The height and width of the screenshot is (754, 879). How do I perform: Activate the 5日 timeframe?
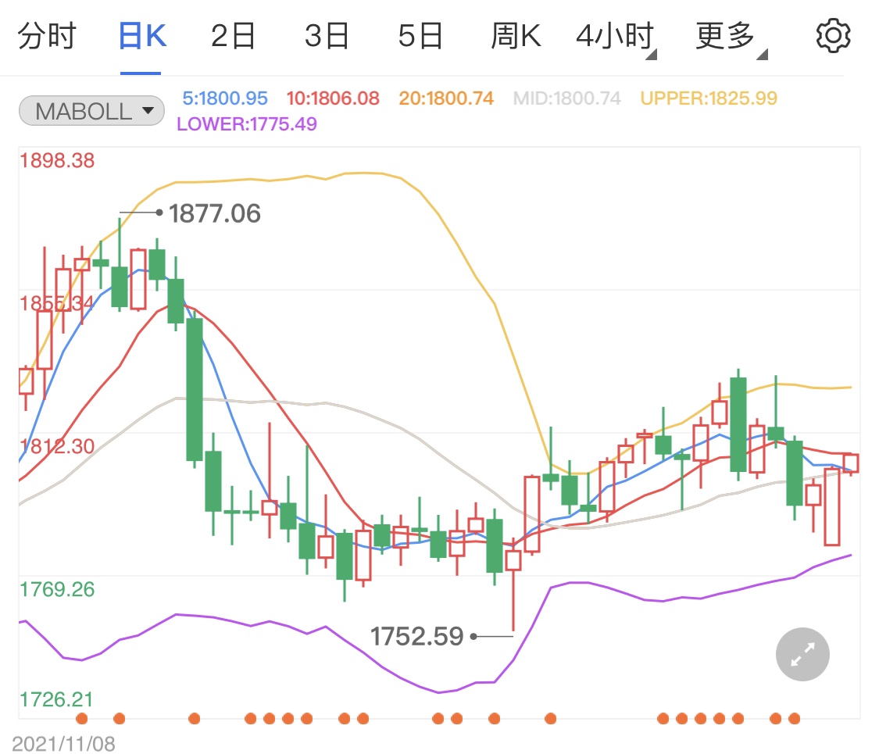click(420, 34)
